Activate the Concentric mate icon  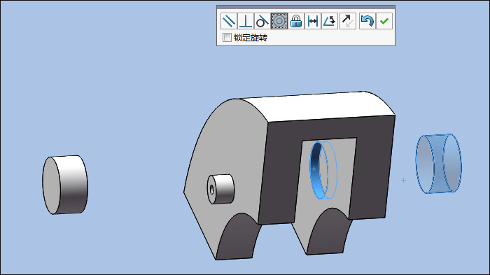[279, 21]
